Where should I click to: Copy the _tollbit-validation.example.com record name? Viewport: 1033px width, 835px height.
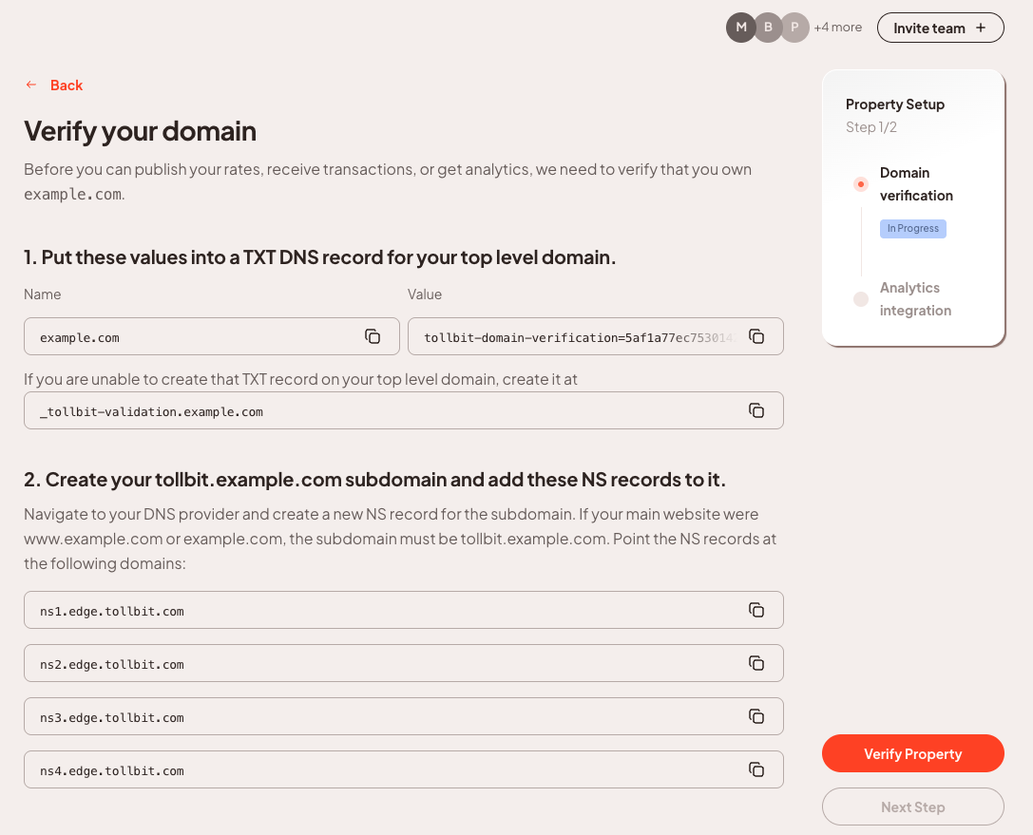[x=756, y=410]
